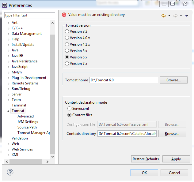Open Tomcat JVM Settings
Viewport: 194px width, 182px height.
coord(28,122)
